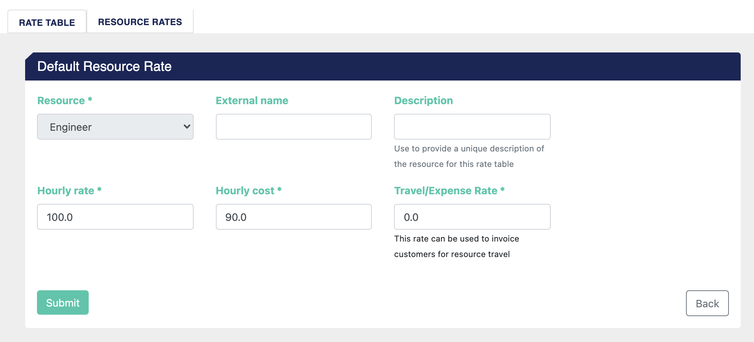Click the Default Resource Rate heading
Screen dimensions: 754x342
coord(105,66)
